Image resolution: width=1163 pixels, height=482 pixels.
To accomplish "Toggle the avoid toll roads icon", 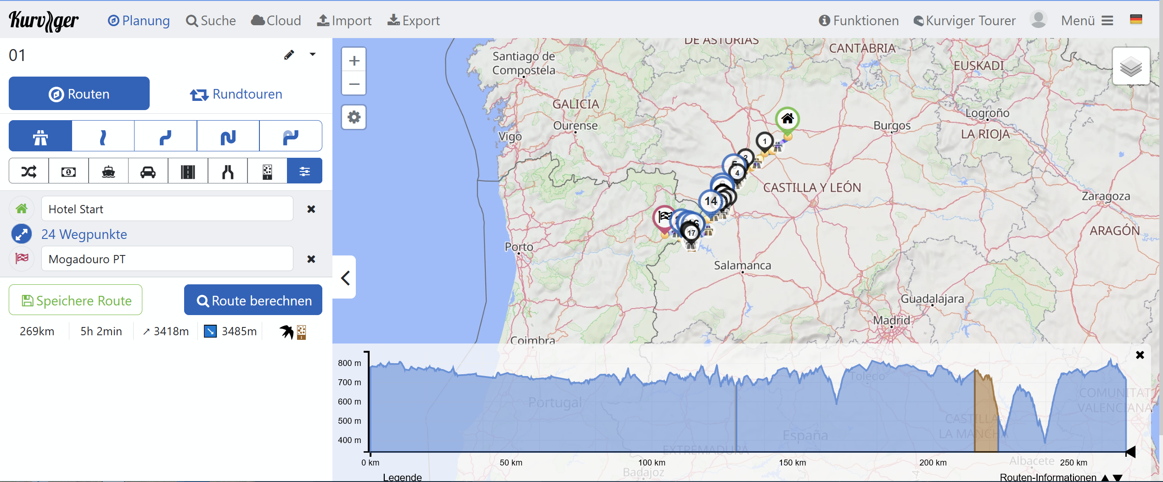I will (x=68, y=172).
